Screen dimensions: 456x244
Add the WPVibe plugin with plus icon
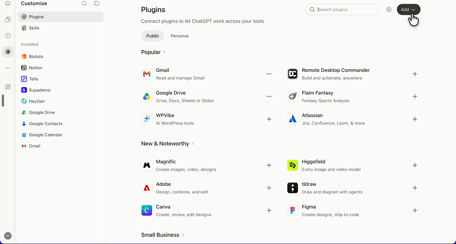269,119
